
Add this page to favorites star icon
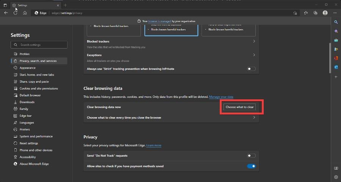click(295, 13)
